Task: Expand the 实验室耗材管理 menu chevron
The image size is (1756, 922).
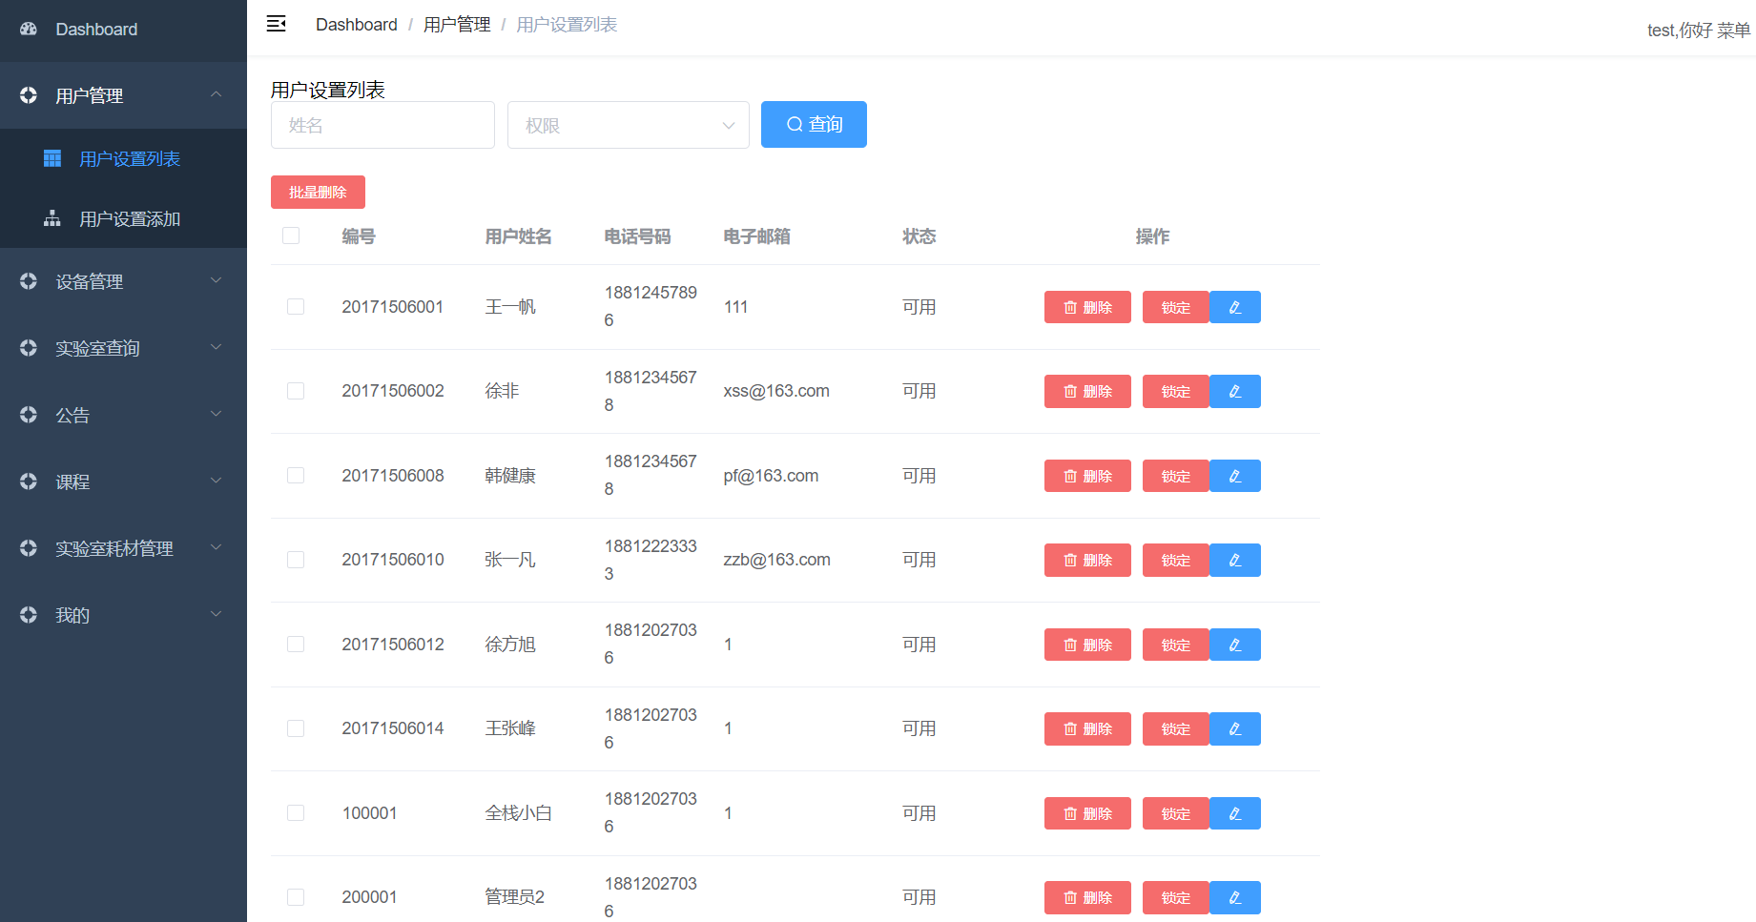Action: point(217,547)
